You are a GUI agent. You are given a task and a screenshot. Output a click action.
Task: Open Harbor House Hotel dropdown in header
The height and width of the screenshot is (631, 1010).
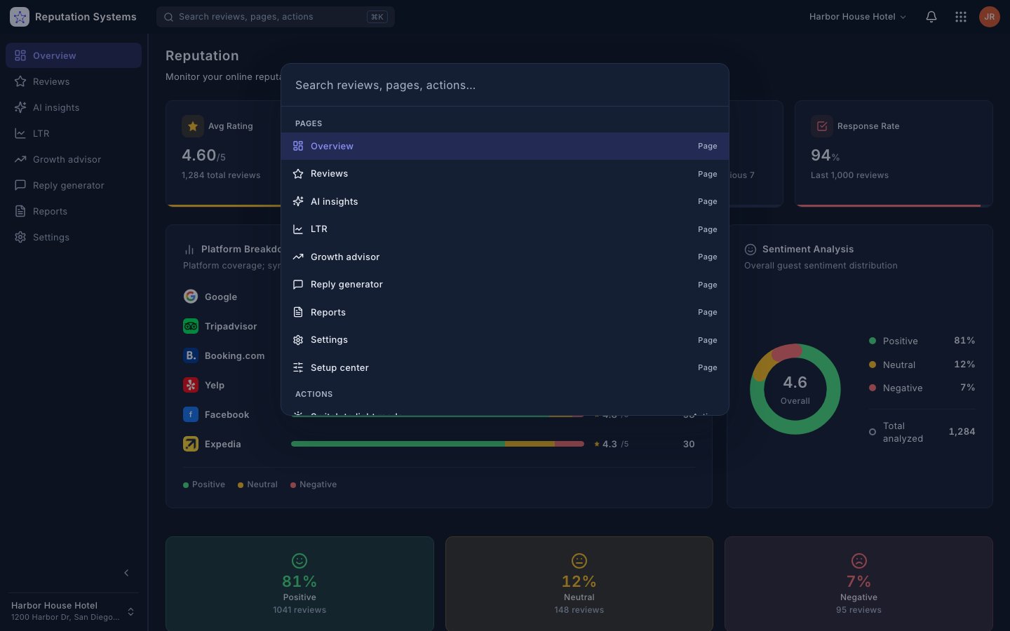click(x=857, y=17)
